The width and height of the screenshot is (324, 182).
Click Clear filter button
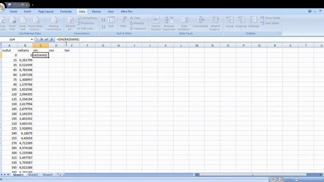(135, 18)
